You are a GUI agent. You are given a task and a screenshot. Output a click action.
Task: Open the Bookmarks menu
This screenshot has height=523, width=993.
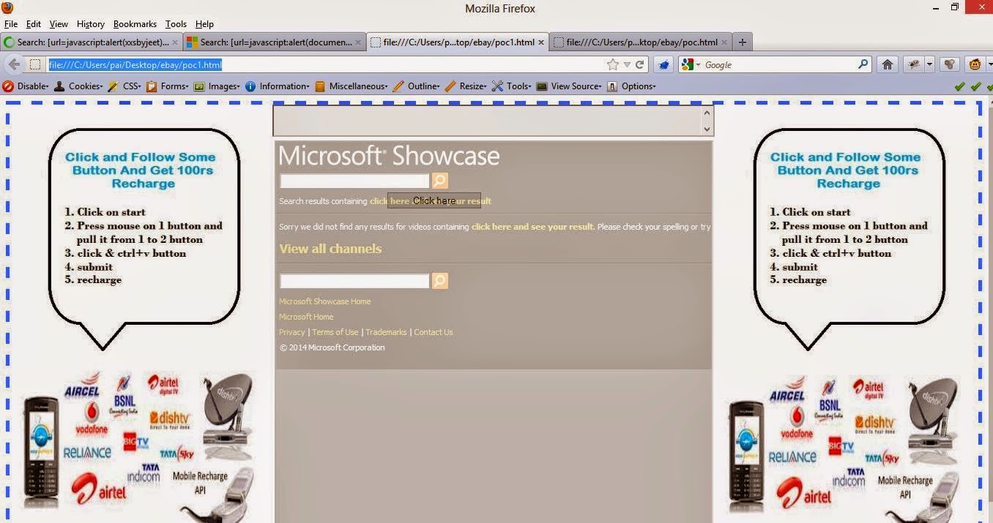pos(135,24)
